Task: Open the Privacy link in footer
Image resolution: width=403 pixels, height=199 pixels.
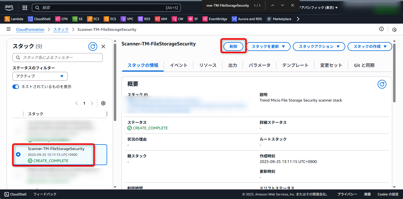Action: (347, 194)
